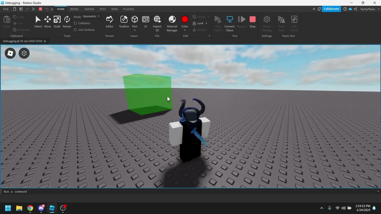Select the Scale tool
The width and height of the screenshot is (381, 214).
coord(57,22)
